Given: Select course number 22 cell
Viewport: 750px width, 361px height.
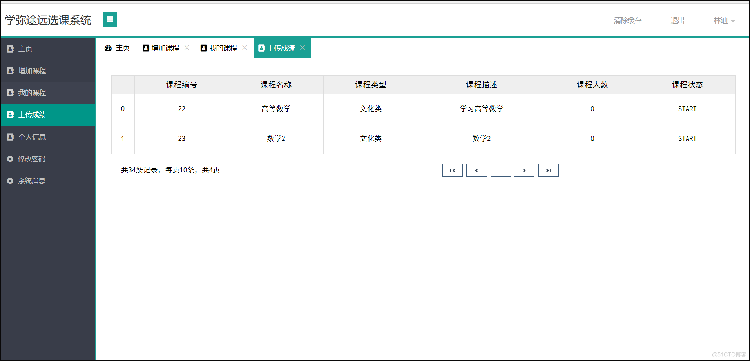Looking at the screenshot, I should (182, 109).
